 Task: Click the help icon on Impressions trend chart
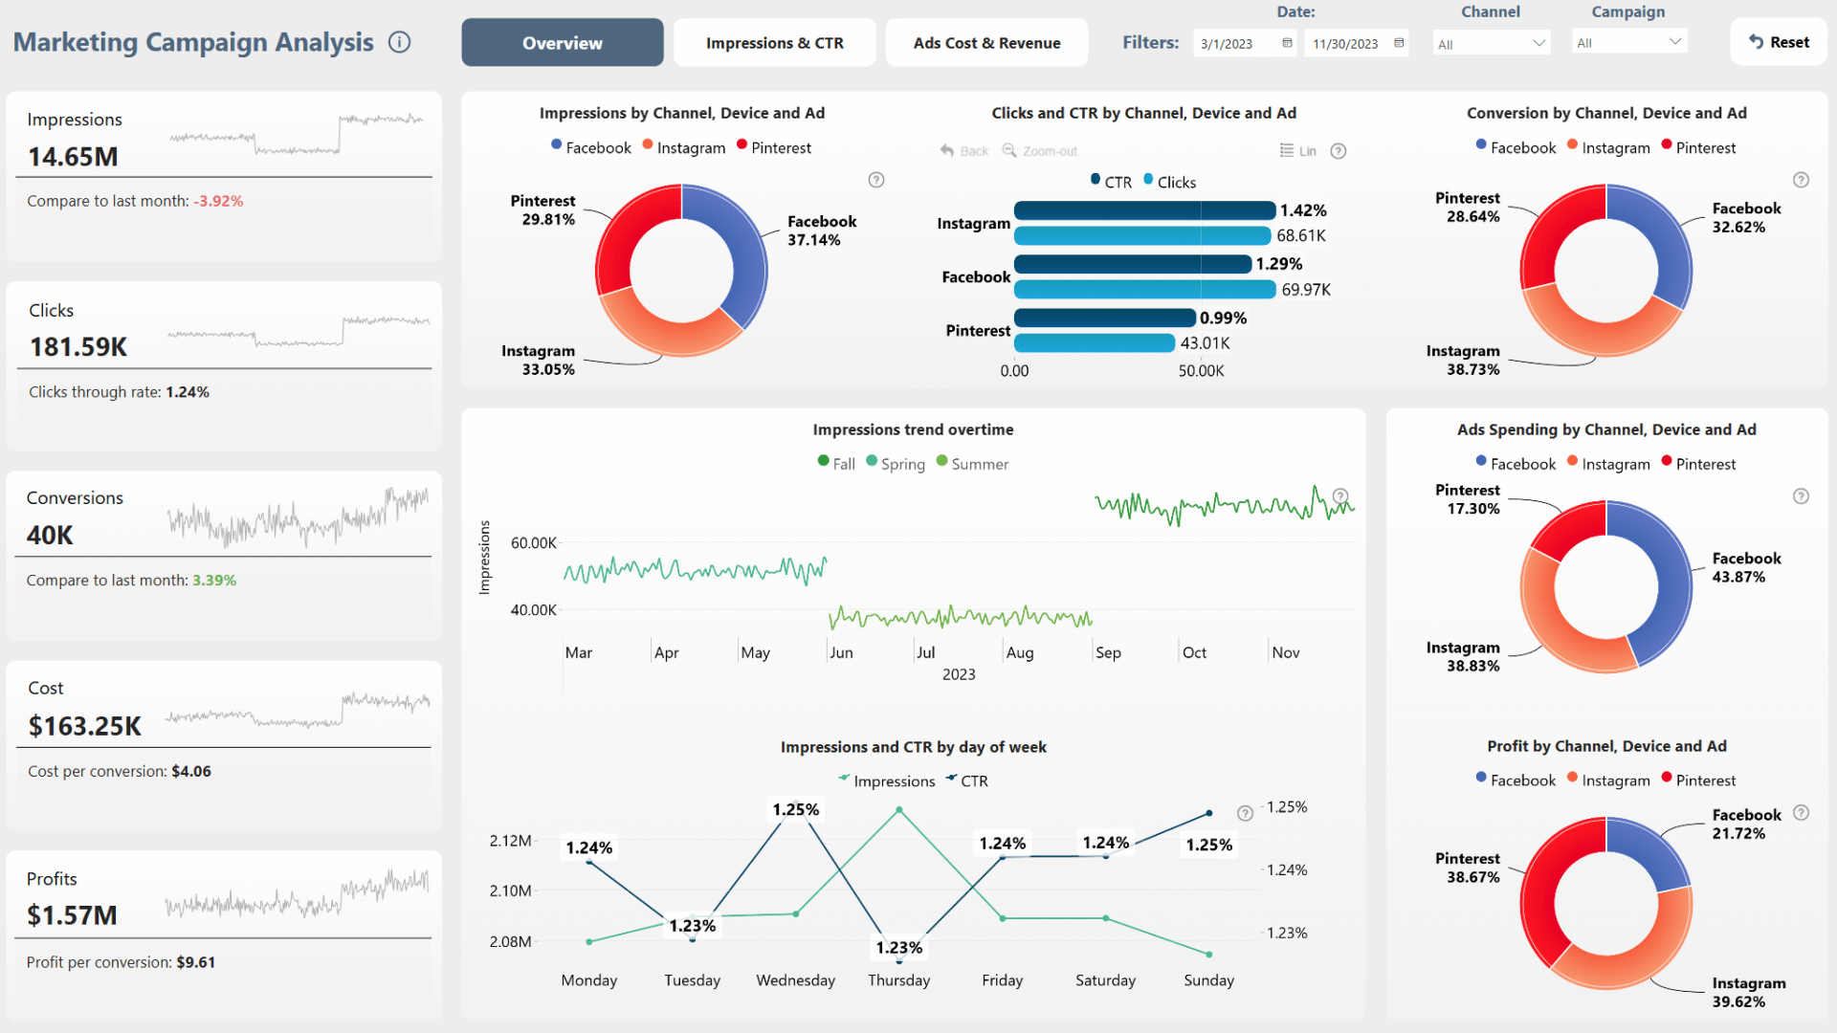click(1339, 495)
